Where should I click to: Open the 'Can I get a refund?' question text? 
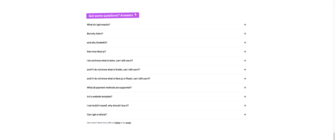click(x=97, y=115)
